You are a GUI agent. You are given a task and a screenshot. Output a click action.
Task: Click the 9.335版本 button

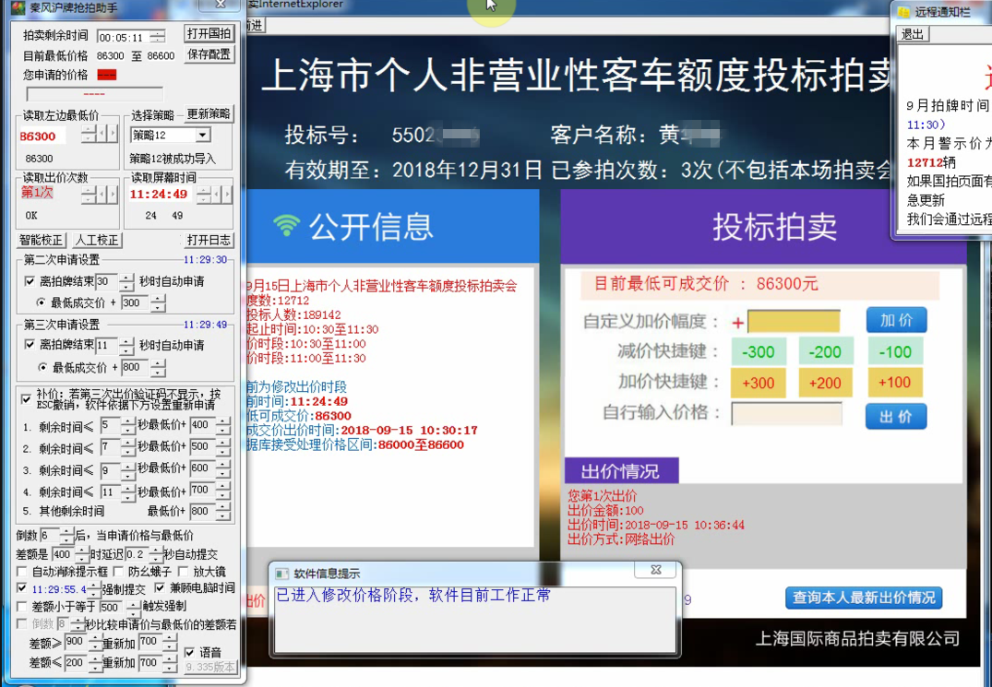210,667
